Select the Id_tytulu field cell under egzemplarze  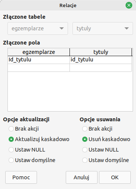(x=38, y=60)
